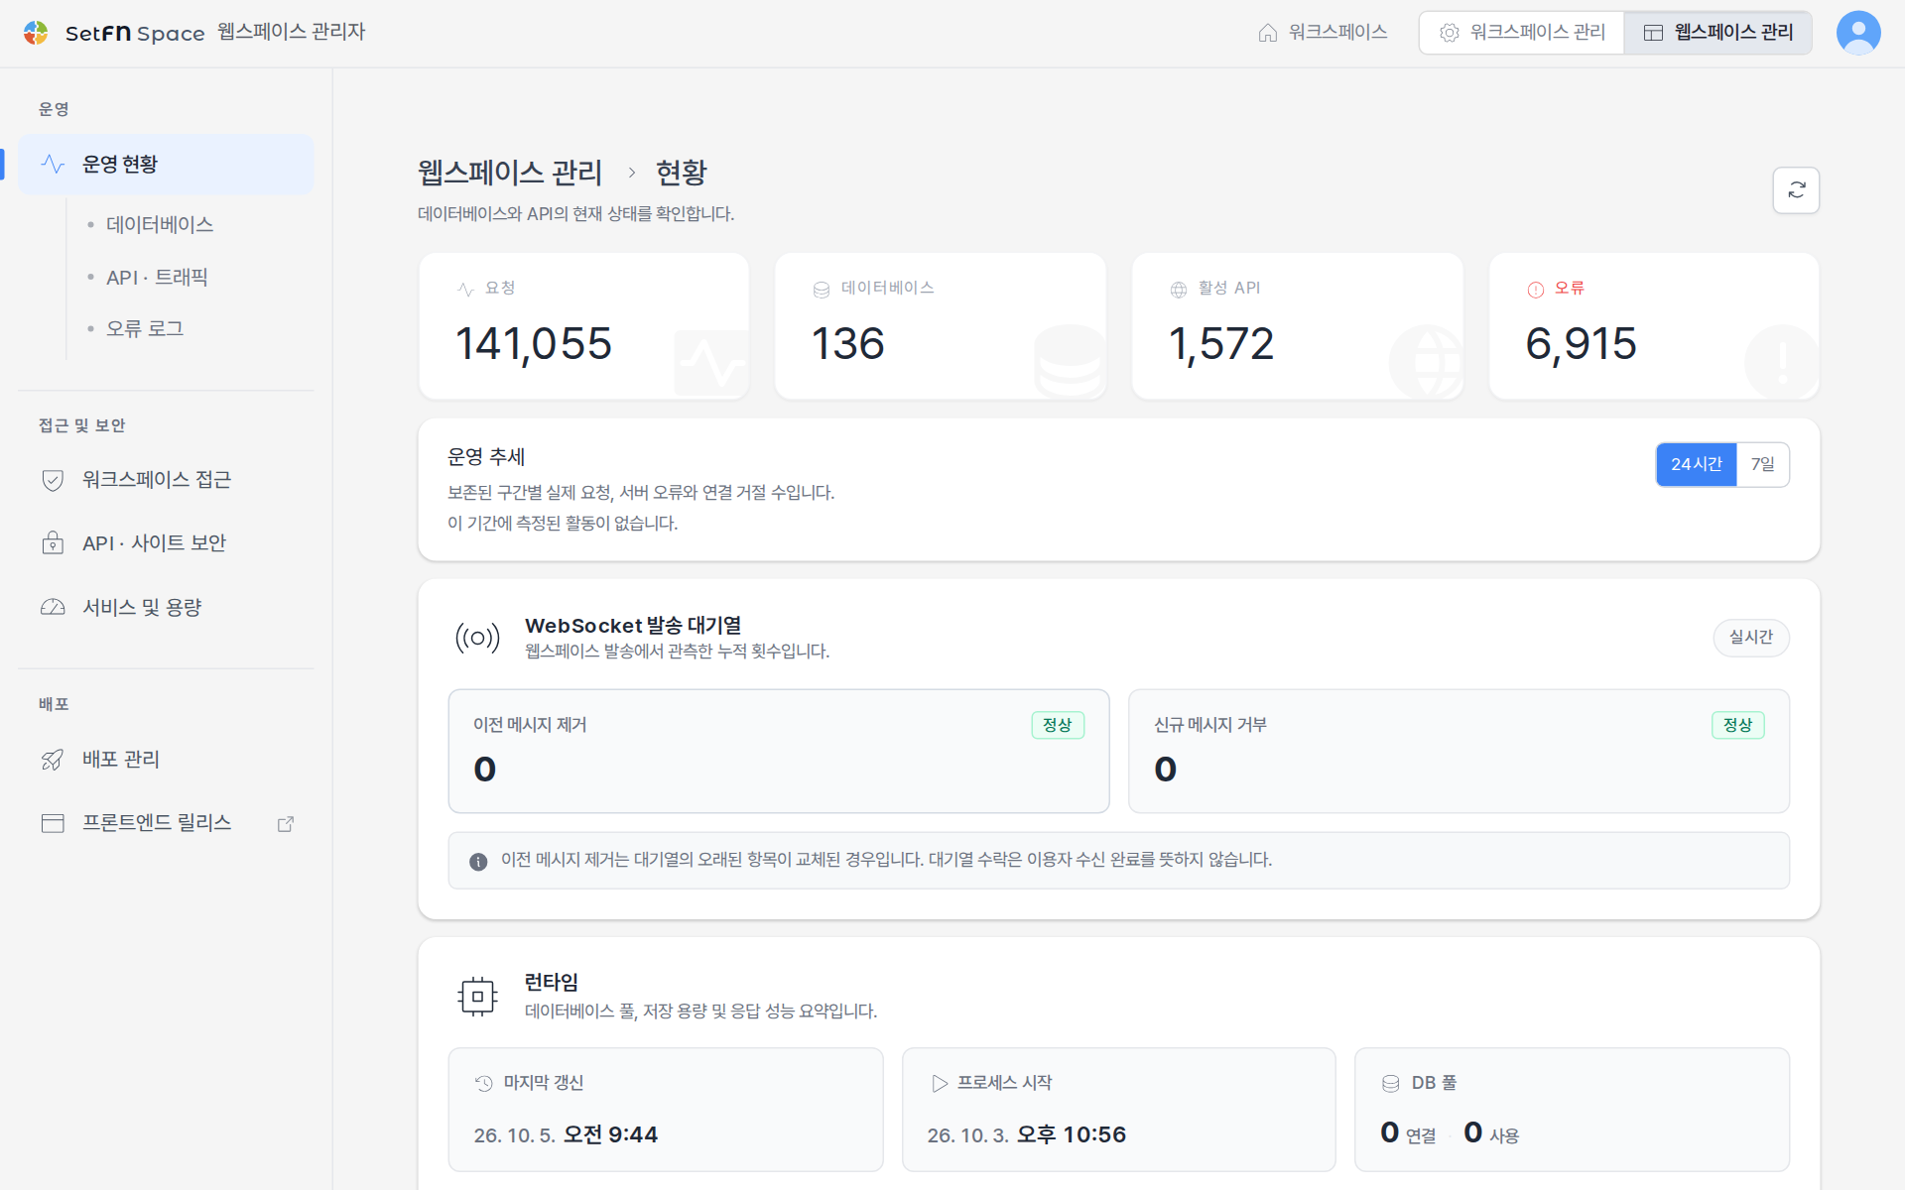The height and width of the screenshot is (1190, 1905).
Task: Click the red error icon beside 오류
Action: 1536,290
